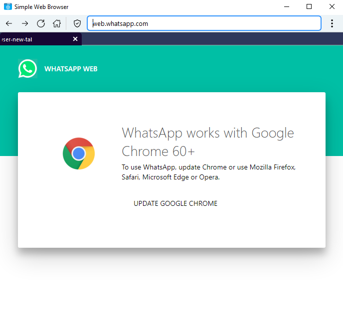Go back to the previous page
Viewport: 343px width, 324px height.
coord(9,23)
